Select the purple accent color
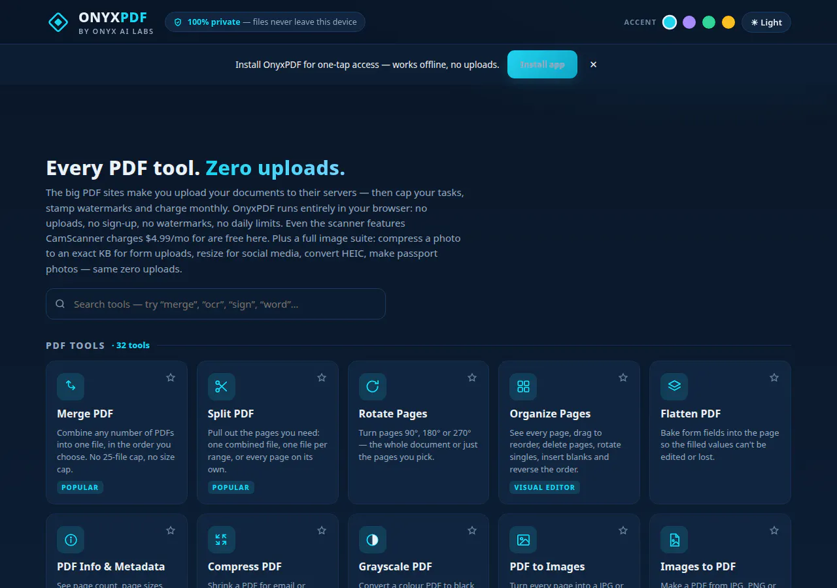Image resolution: width=837 pixels, height=588 pixels. (x=689, y=22)
